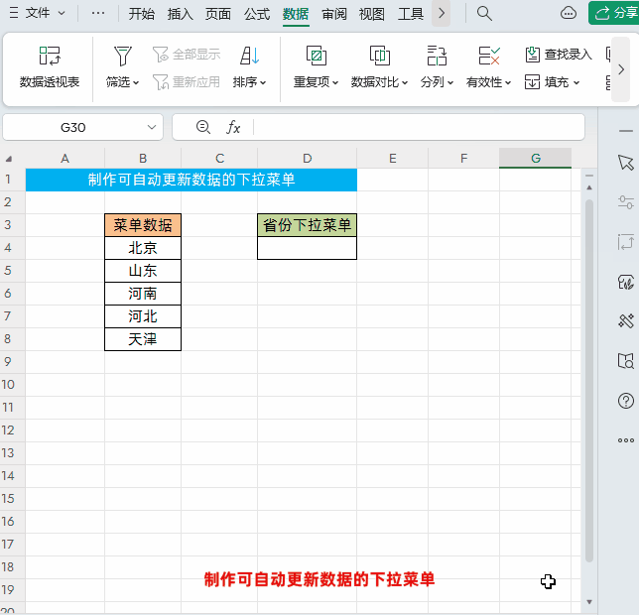Click the 重新应用 reapply button
639x615 pixels.
(x=187, y=82)
